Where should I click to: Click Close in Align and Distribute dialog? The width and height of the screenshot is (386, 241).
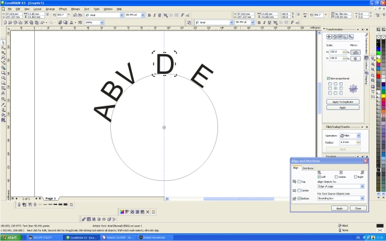click(357, 208)
